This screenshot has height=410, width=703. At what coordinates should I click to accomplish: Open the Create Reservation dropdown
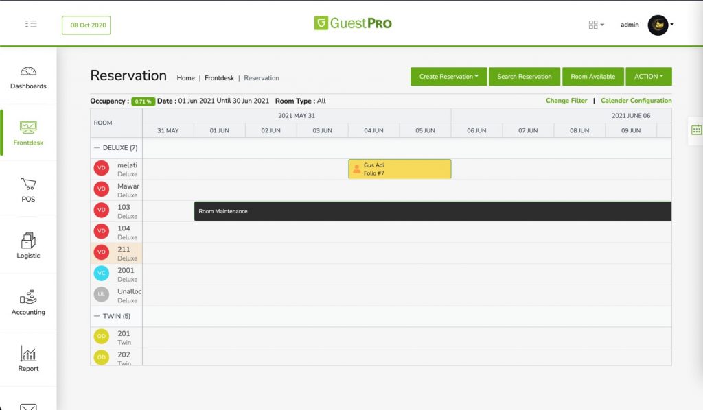pos(448,77)
